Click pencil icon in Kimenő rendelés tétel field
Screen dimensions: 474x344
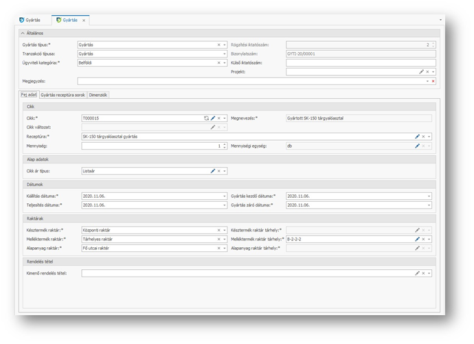pyautogui.click(x=417, y=273)
